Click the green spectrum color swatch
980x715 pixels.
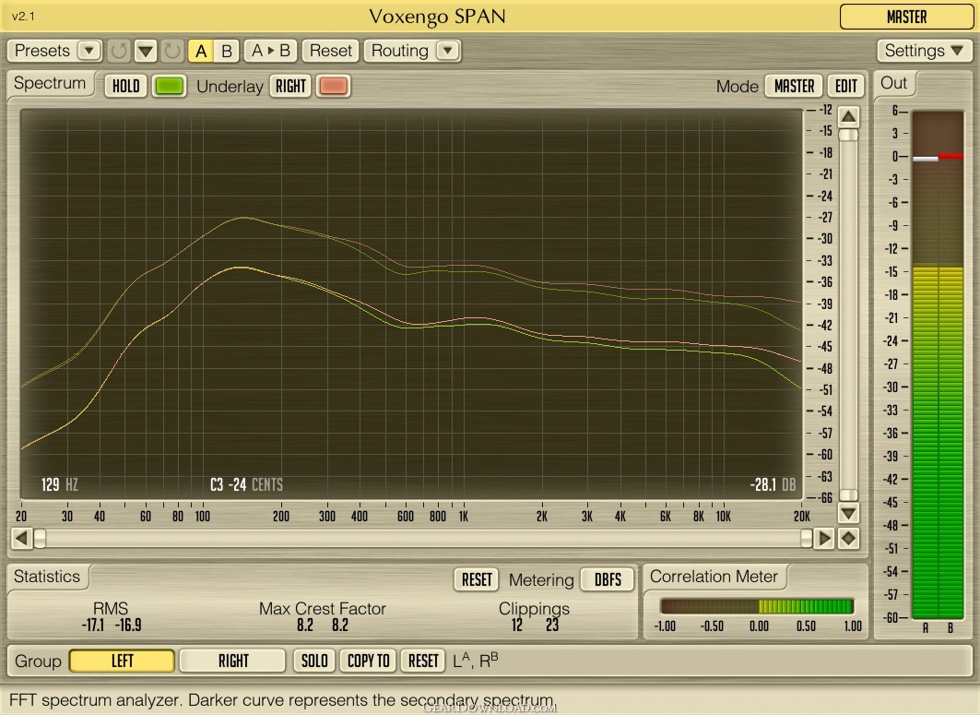click(170, 87)
